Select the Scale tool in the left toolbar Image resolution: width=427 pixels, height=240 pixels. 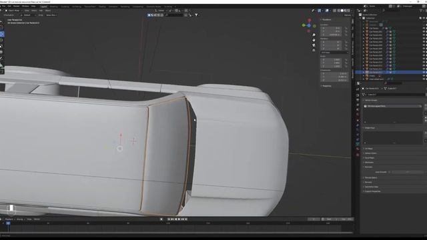[1, 46]
